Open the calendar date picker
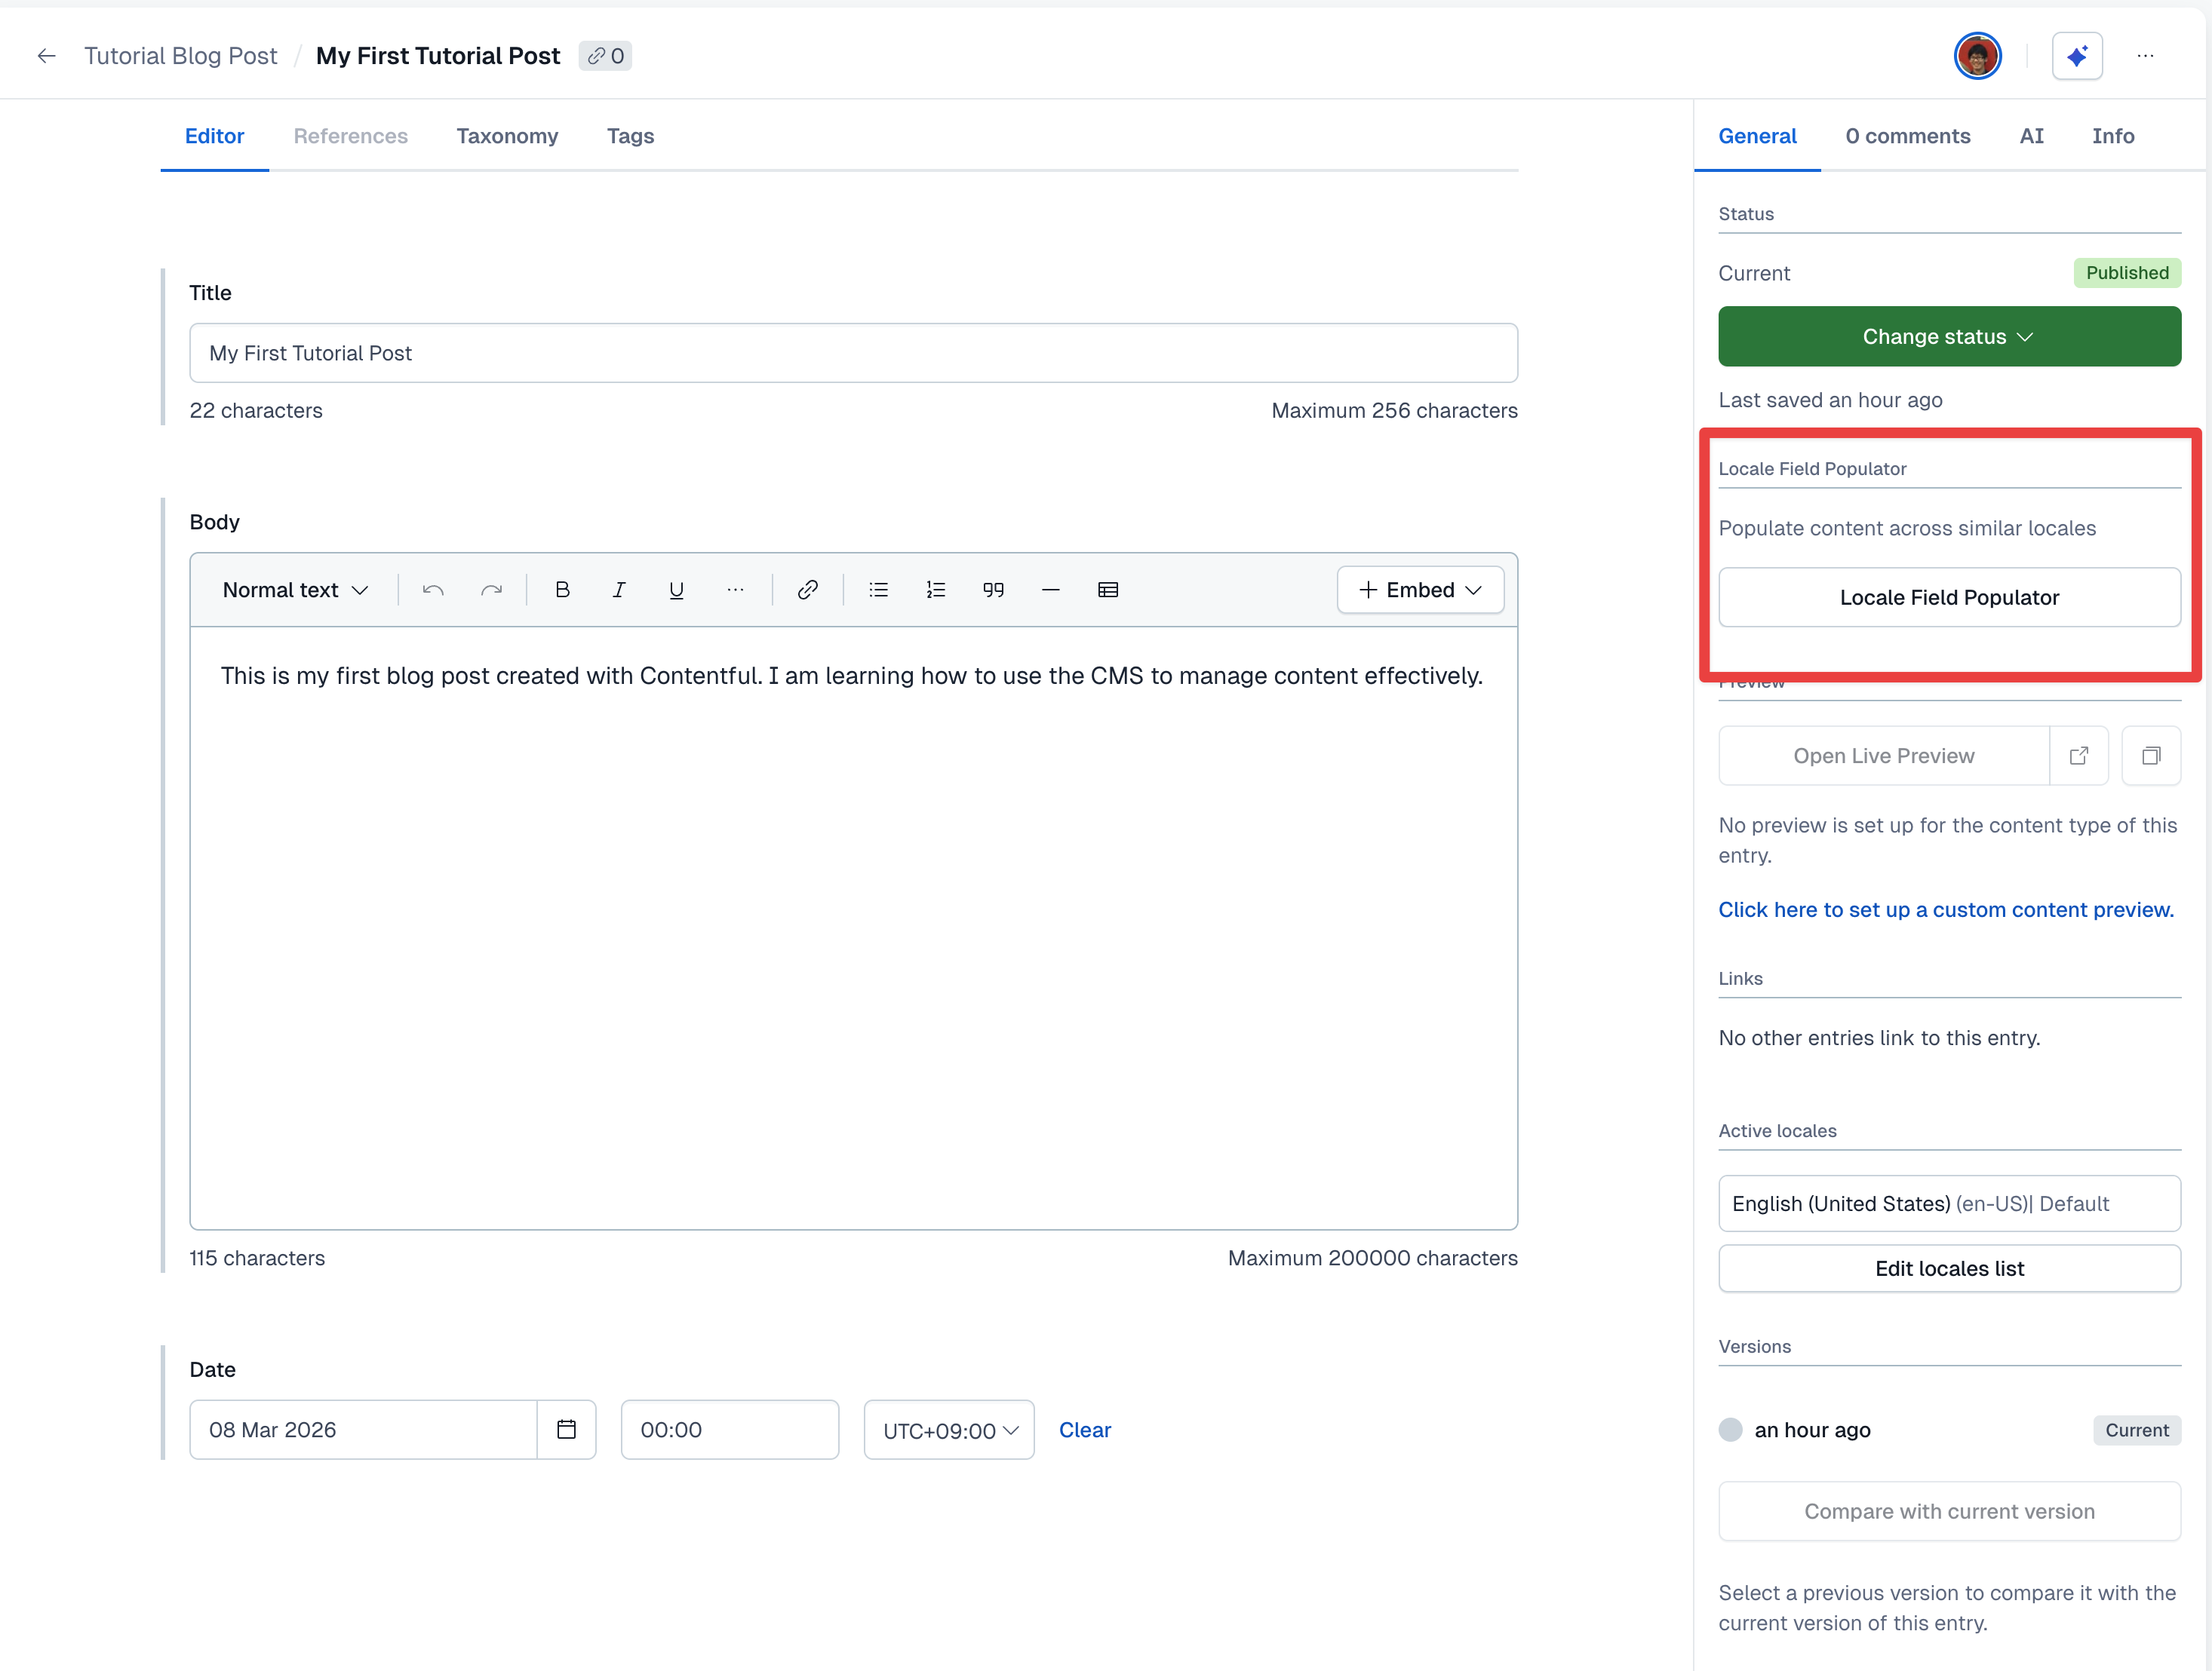This screenshot has width=2212, height=1671. 566,1429
